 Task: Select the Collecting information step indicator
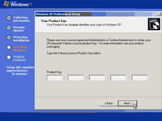9,18
